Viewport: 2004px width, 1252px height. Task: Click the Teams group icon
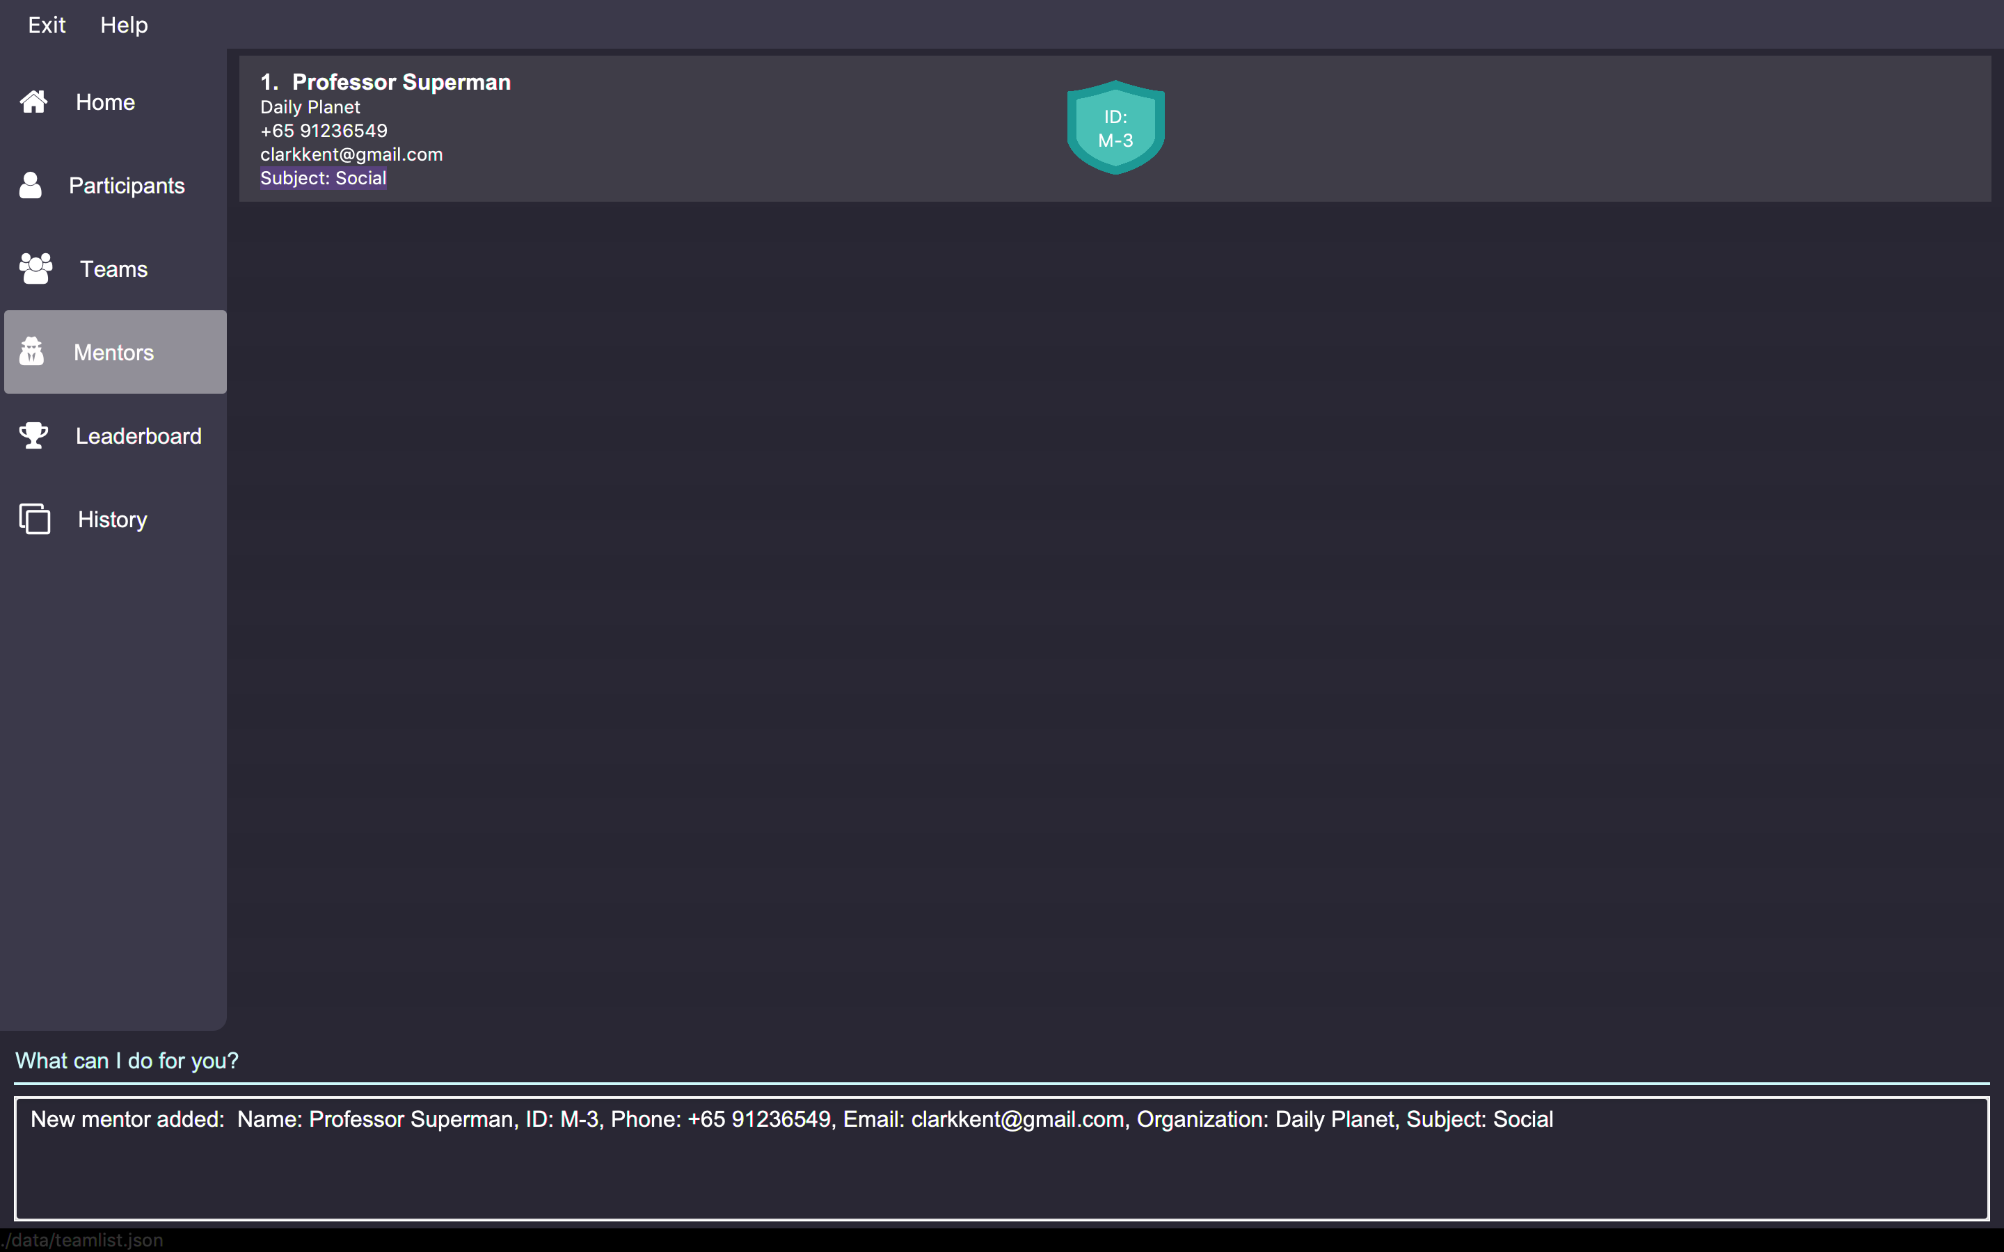tap(35, 269)
